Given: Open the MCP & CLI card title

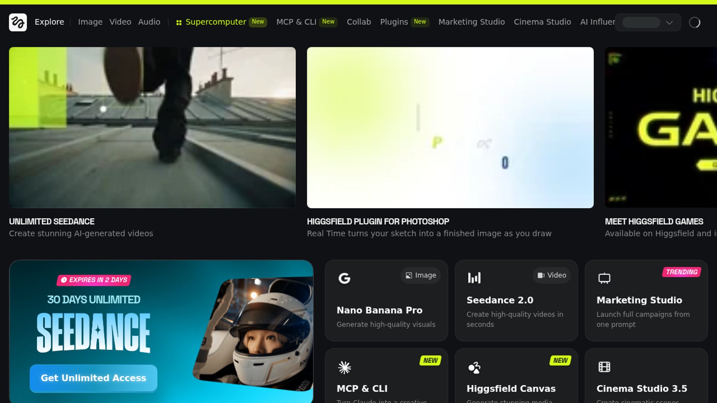Looking at the screenshot, I should 362,389.
